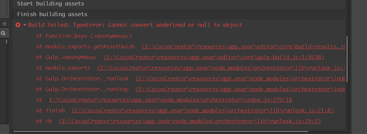Open runTask.js link on module.exports line
The height and width of the screenshot is (134, 367).
221,68
